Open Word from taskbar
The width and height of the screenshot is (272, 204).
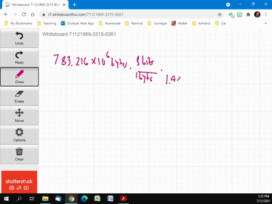click(x=110, y=199)
